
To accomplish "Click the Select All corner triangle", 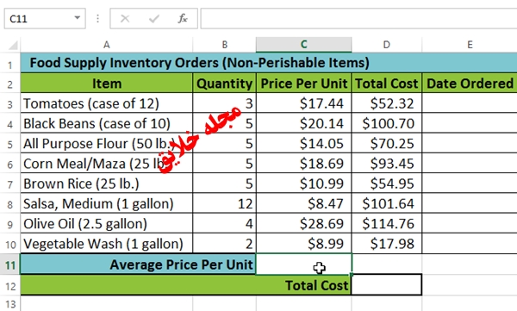I will [x=13, y=45].
